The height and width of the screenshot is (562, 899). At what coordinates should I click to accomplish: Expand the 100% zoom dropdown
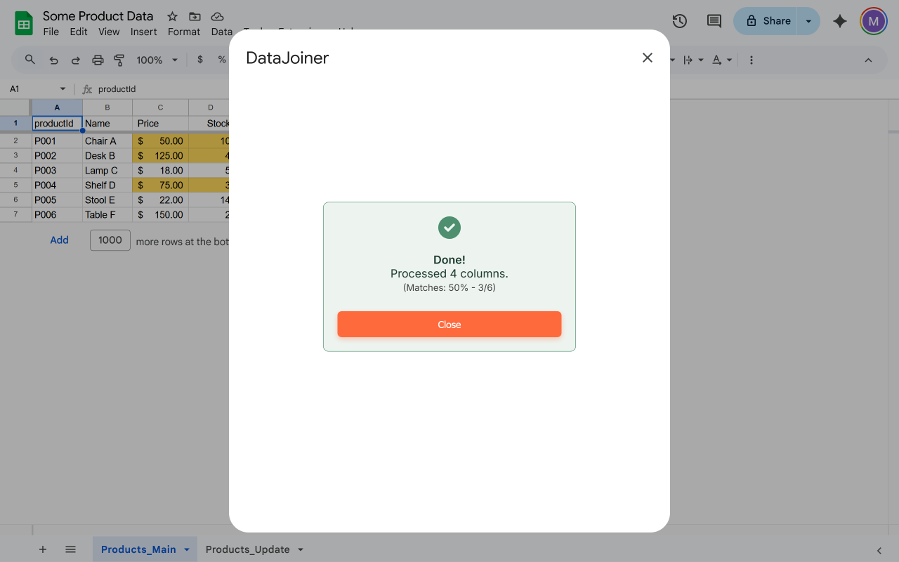click(x=157, y=60)
